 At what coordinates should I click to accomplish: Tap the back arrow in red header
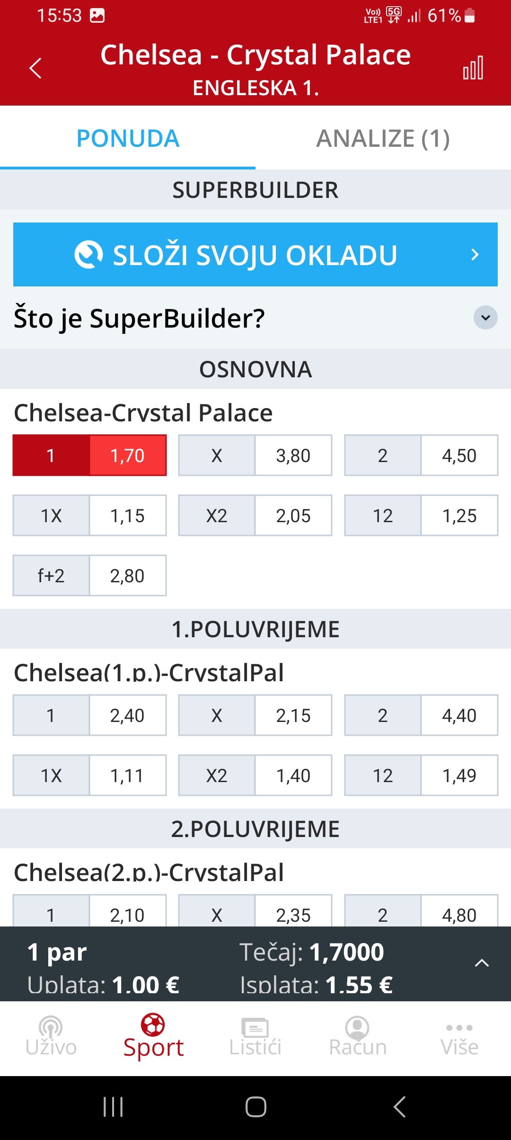click(x=35, y=68)
